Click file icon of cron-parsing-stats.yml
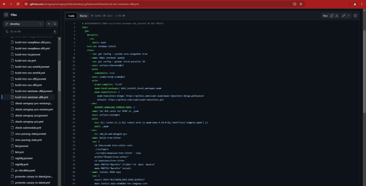 [12, 140]
